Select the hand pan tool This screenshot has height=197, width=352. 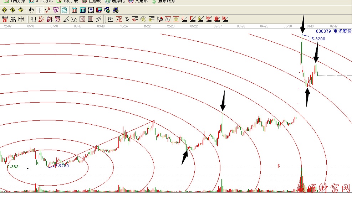click(31, 10)
